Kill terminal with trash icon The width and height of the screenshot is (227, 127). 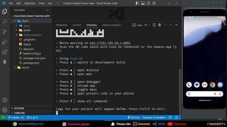point(160,25)
